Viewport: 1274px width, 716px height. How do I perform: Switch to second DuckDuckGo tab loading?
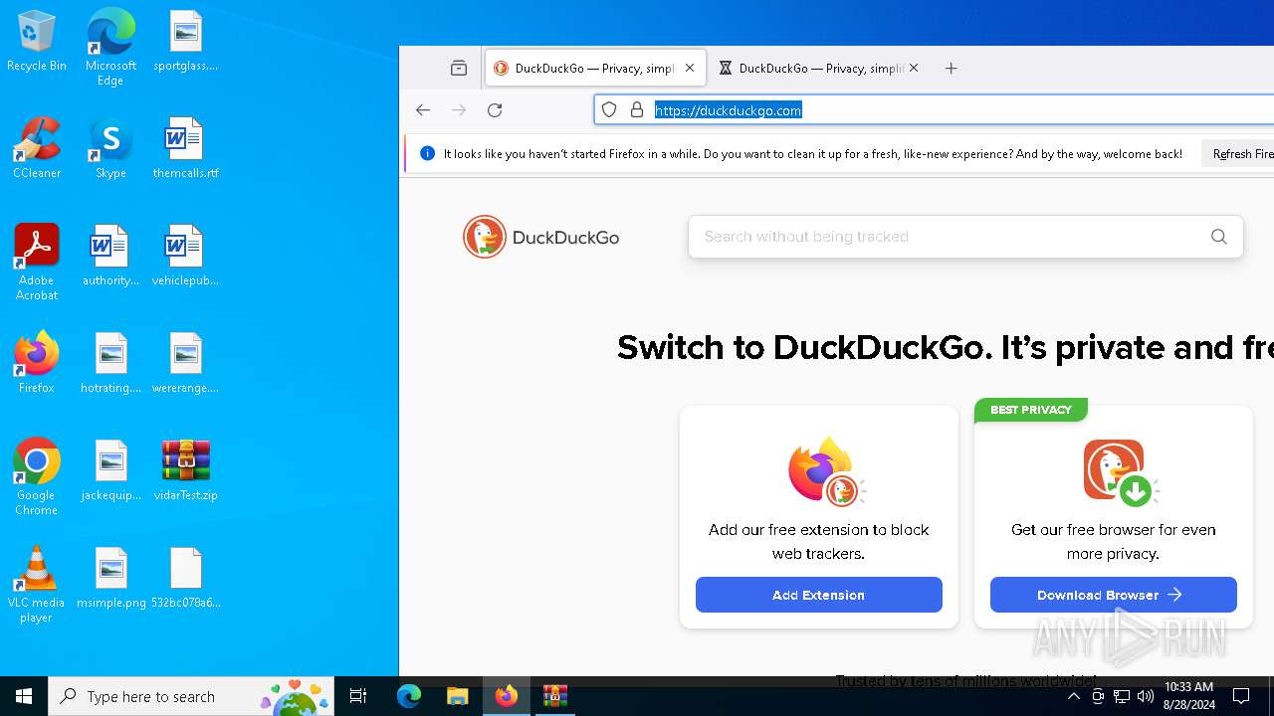coord(819,69)
